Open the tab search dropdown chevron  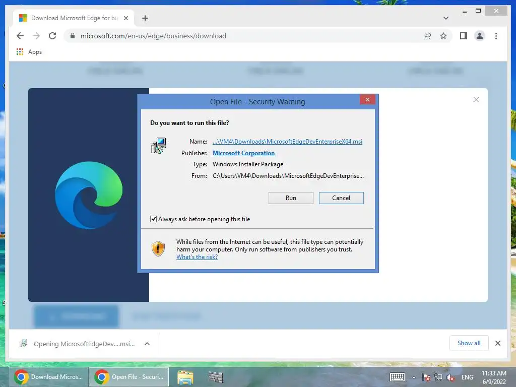point(445,18)
